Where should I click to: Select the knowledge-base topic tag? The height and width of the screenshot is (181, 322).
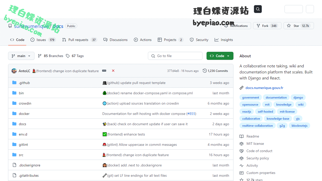tap(278, 119)
